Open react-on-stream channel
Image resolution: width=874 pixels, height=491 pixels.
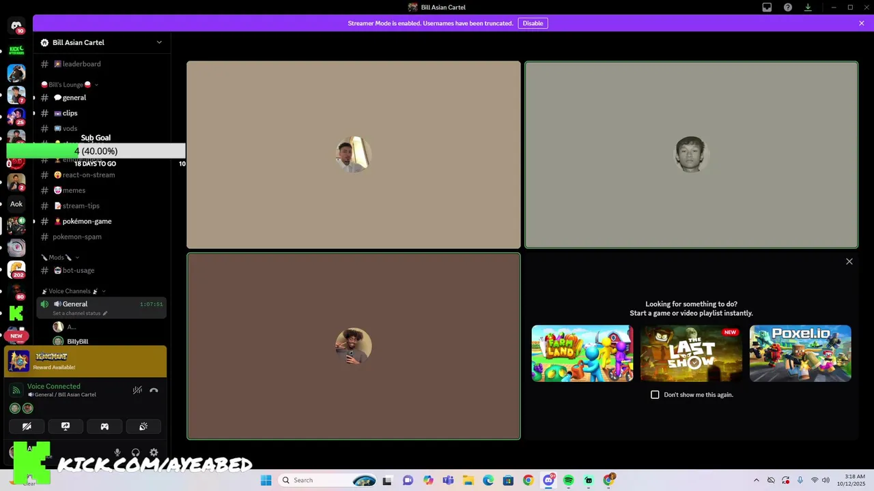(102, 175)
